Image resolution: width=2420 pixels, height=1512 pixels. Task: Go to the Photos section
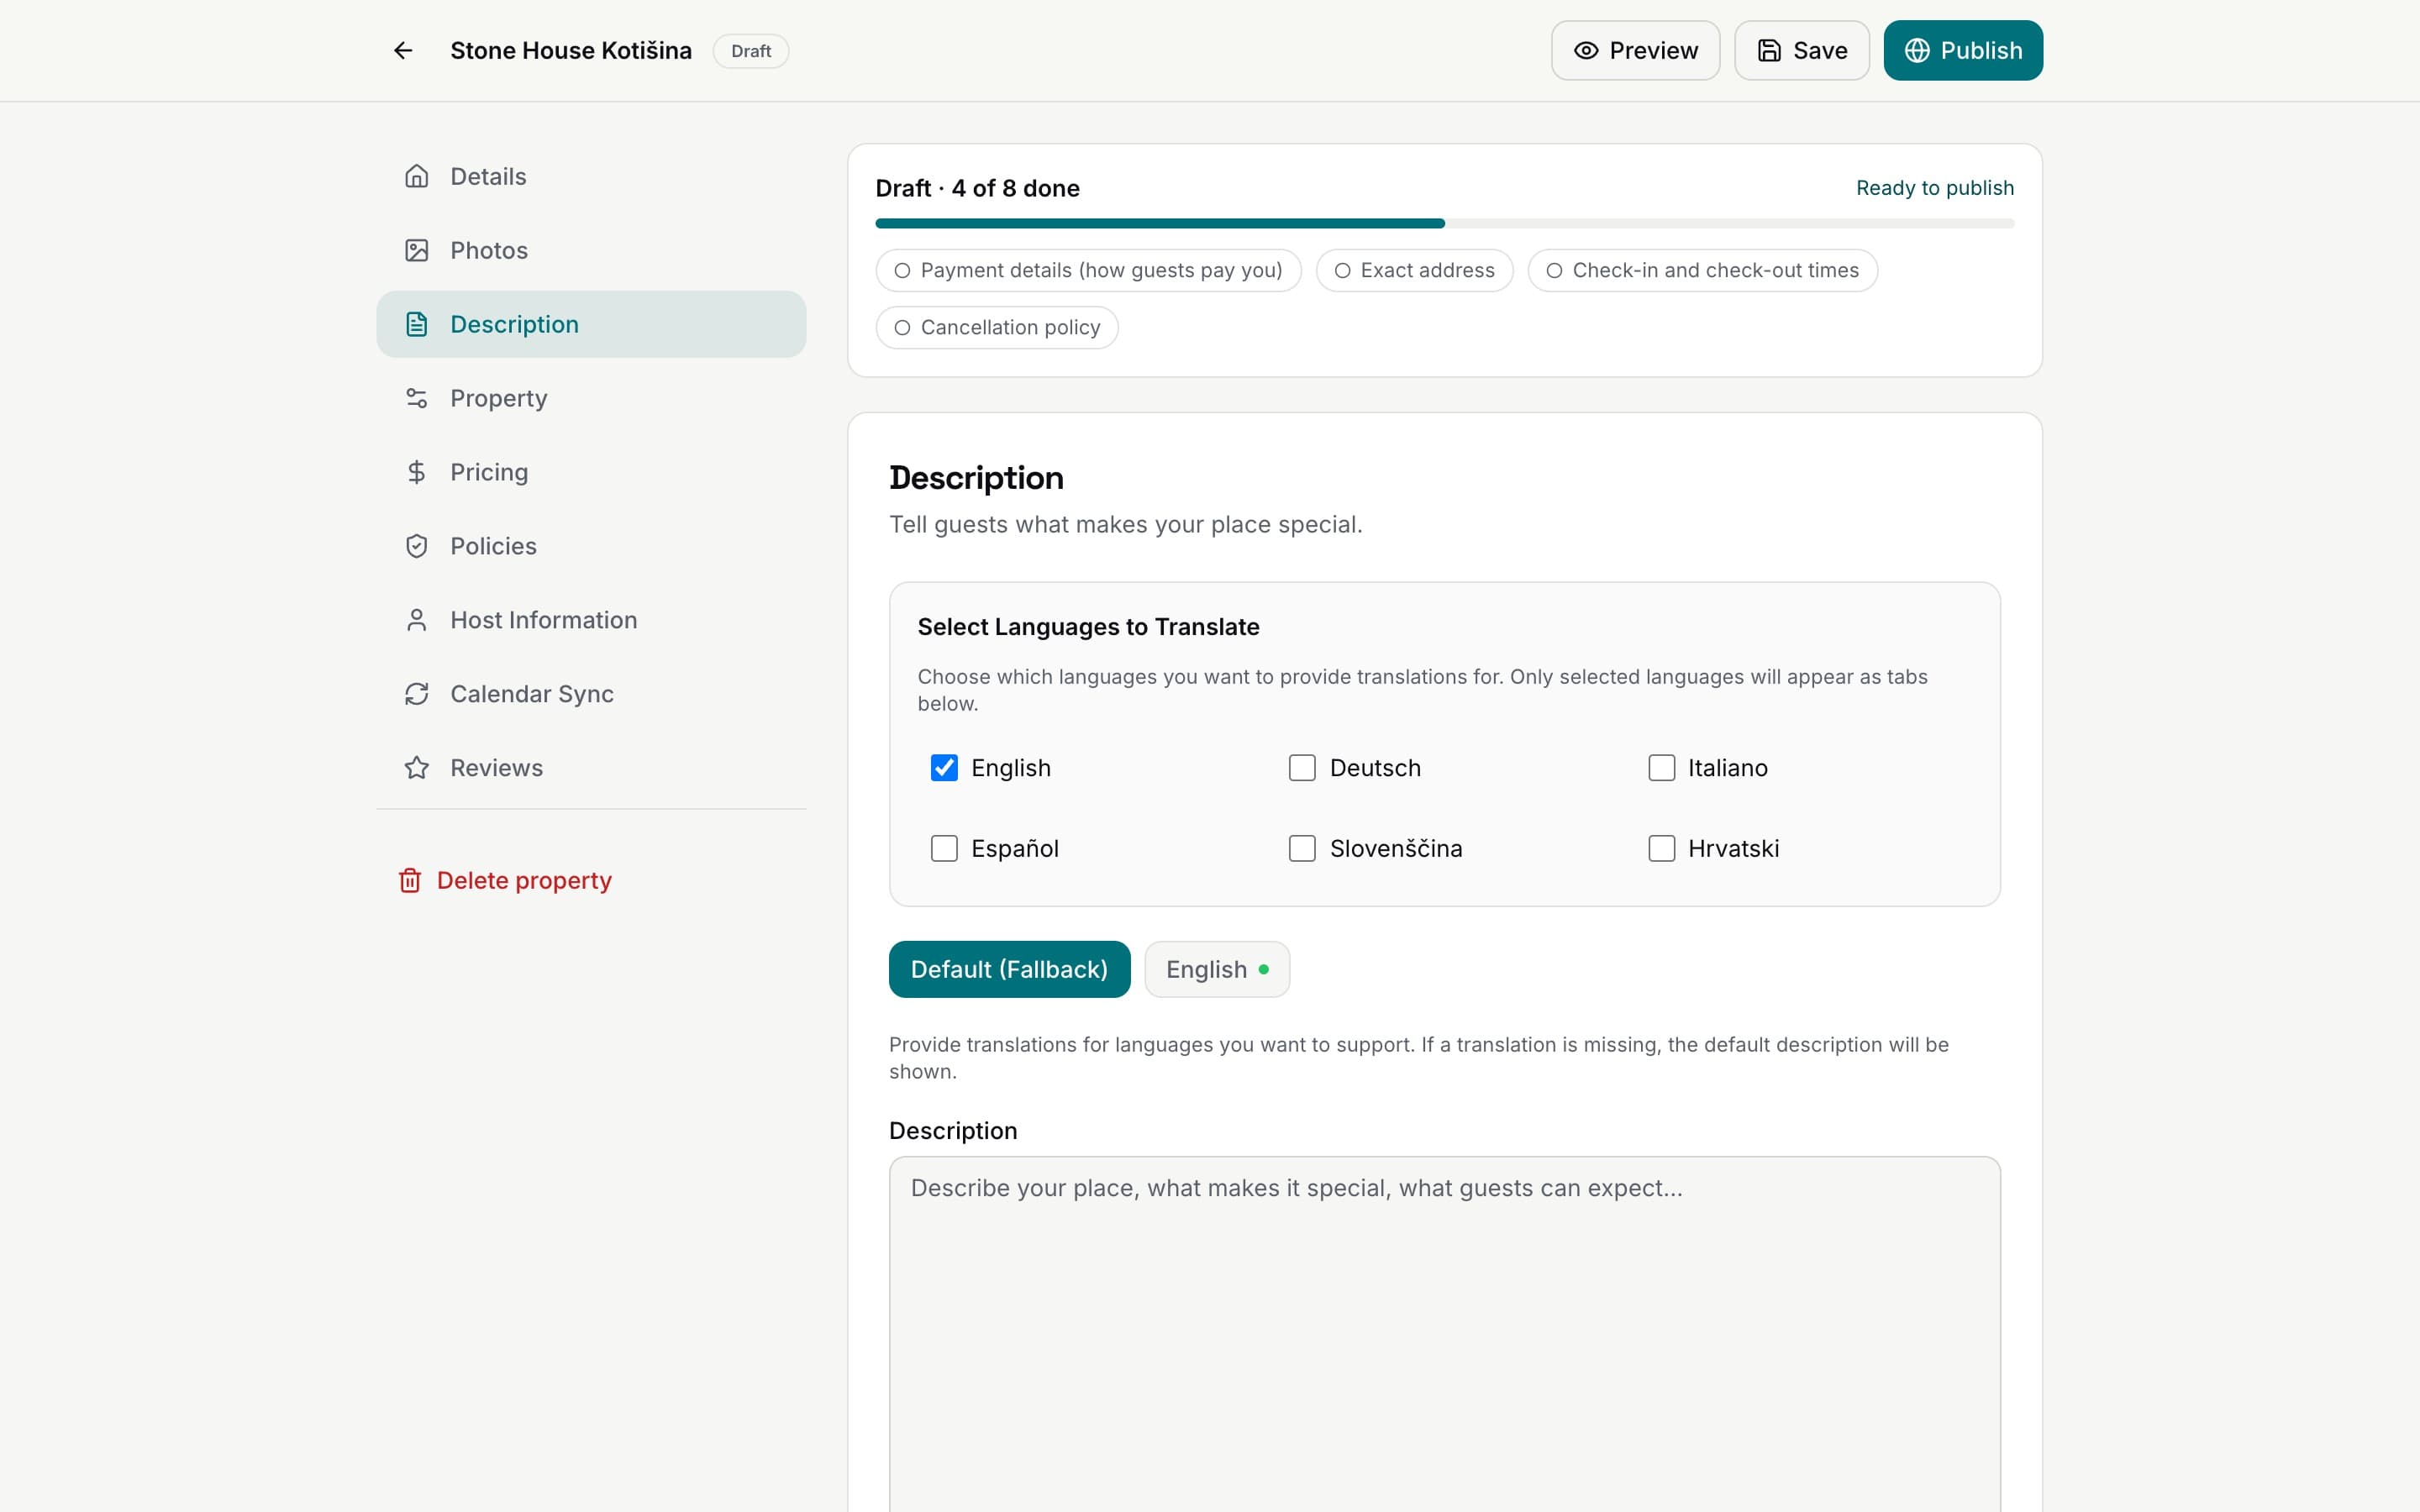(591, 250)
